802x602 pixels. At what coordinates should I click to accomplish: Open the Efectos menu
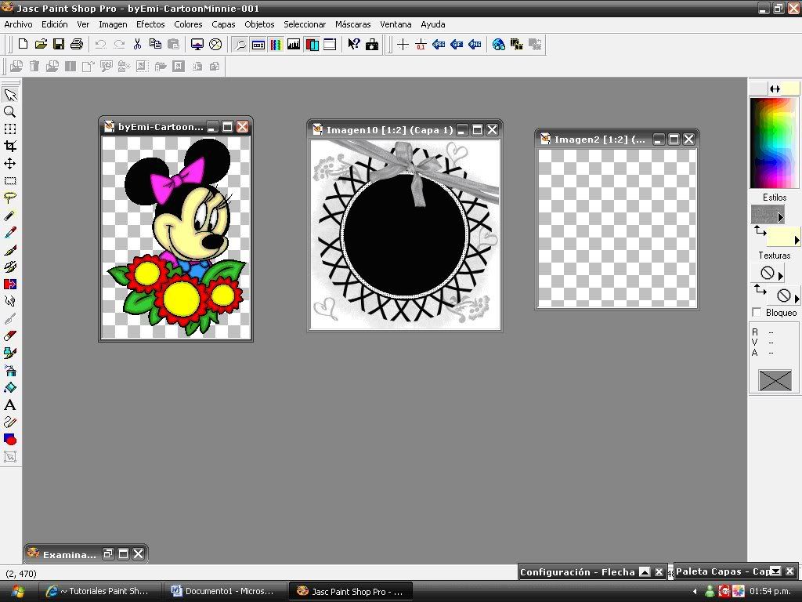click(x=150, y=24)
